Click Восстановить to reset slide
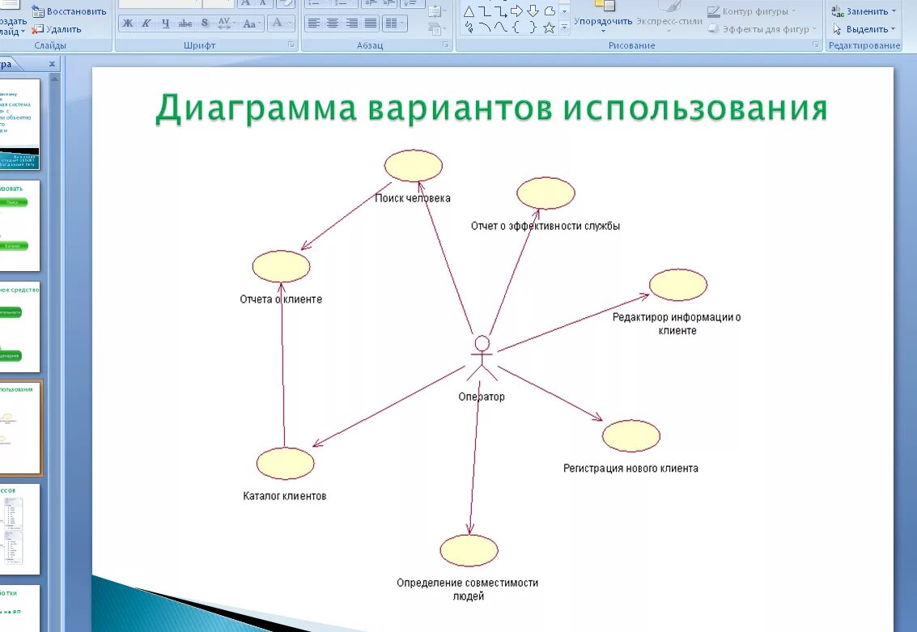Viewport: 917px width, 632px height. point(69,11)
